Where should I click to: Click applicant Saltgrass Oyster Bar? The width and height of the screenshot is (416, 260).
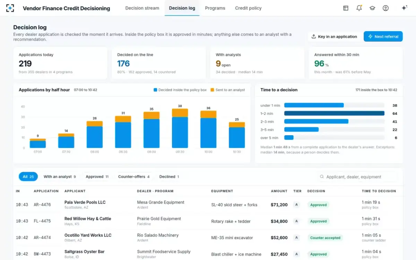[85, 252]
